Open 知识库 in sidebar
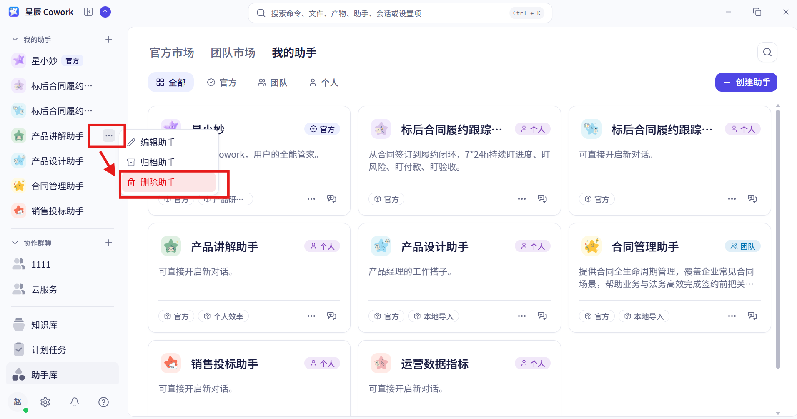This screenshot has width=797, height=419. (63, 324)
